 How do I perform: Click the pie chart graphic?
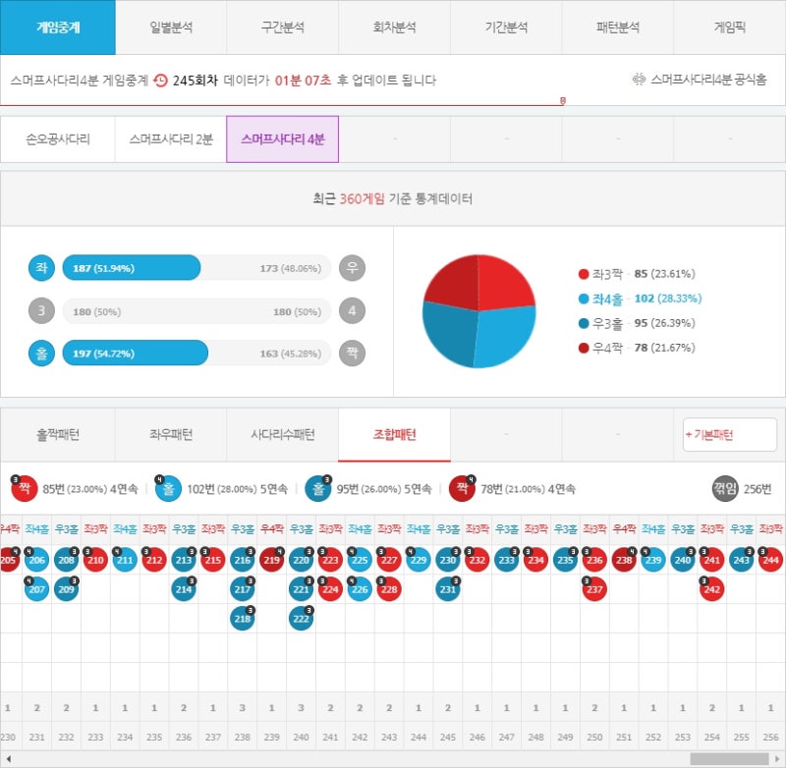478,311
